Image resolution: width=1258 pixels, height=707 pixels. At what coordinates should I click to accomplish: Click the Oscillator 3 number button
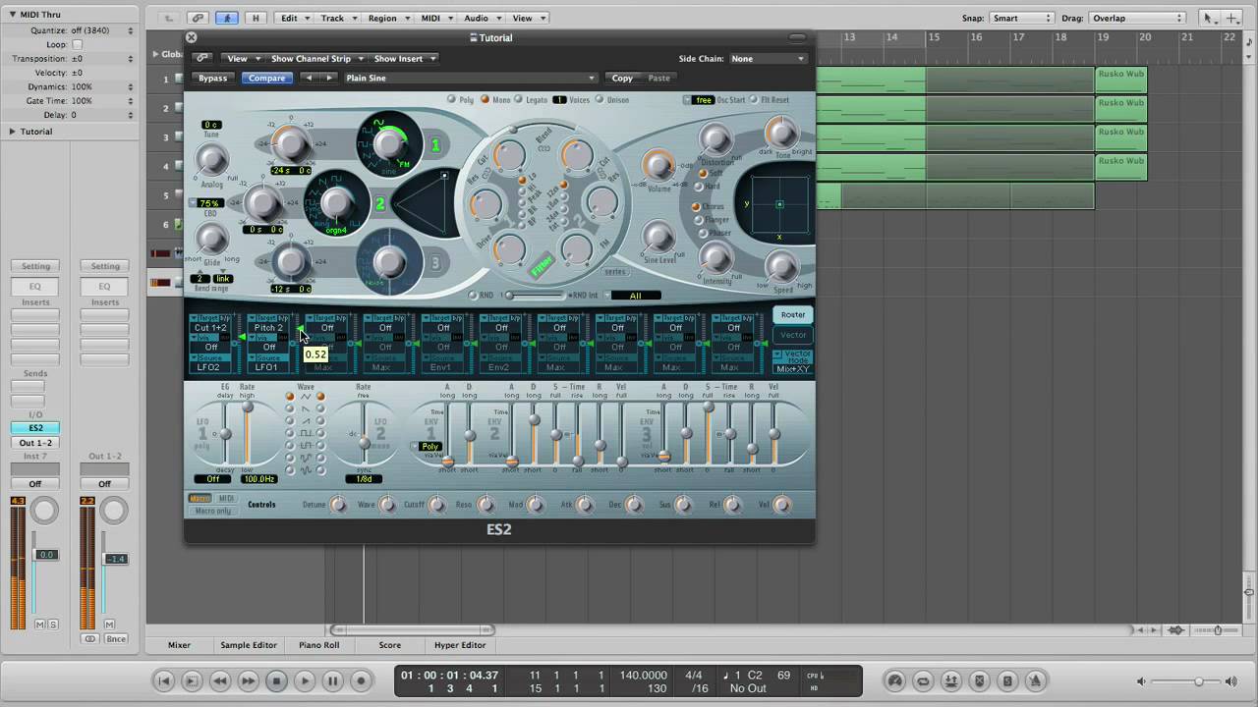click(435, 262)
